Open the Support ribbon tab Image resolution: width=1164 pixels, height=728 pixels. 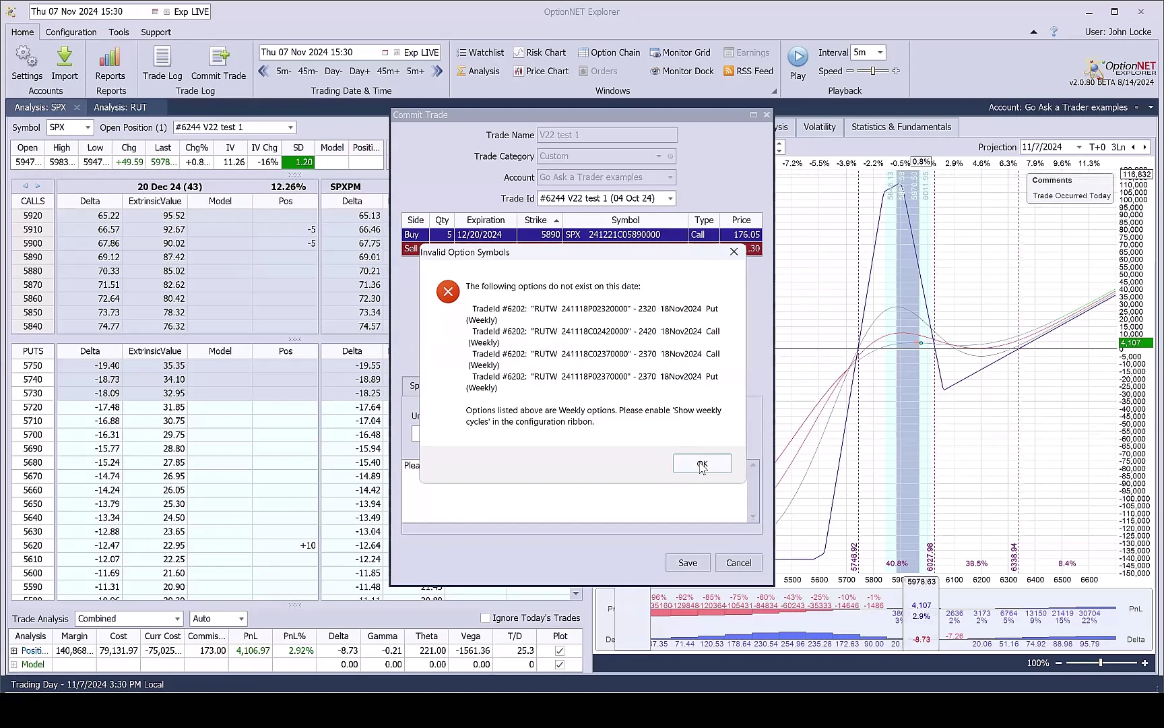156,32
